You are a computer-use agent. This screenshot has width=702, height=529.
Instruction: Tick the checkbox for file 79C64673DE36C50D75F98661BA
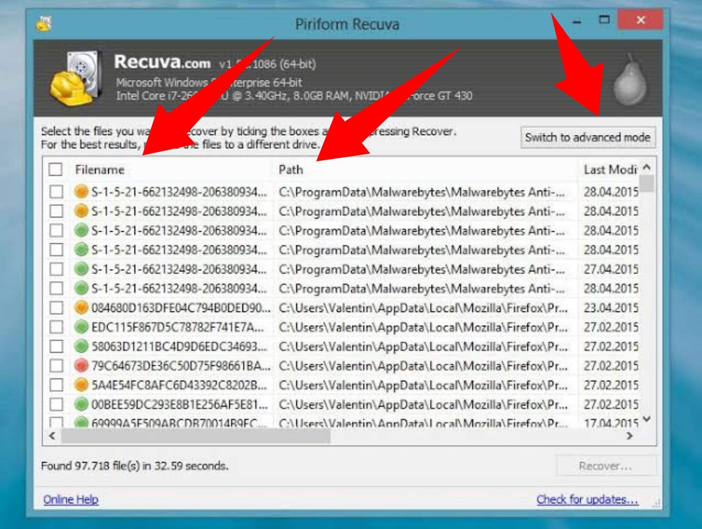pyautogui.click(x=56, y=366)
